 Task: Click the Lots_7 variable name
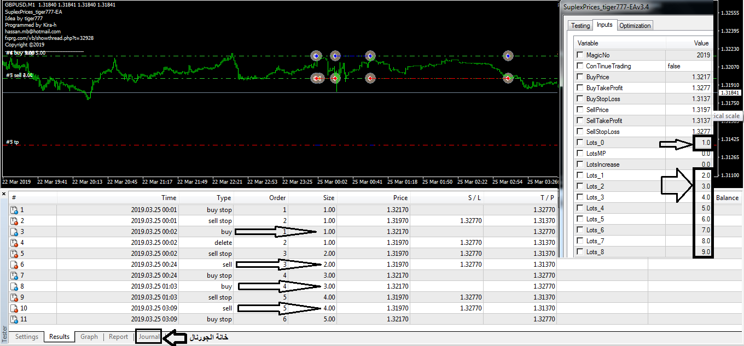coord(595,241)
